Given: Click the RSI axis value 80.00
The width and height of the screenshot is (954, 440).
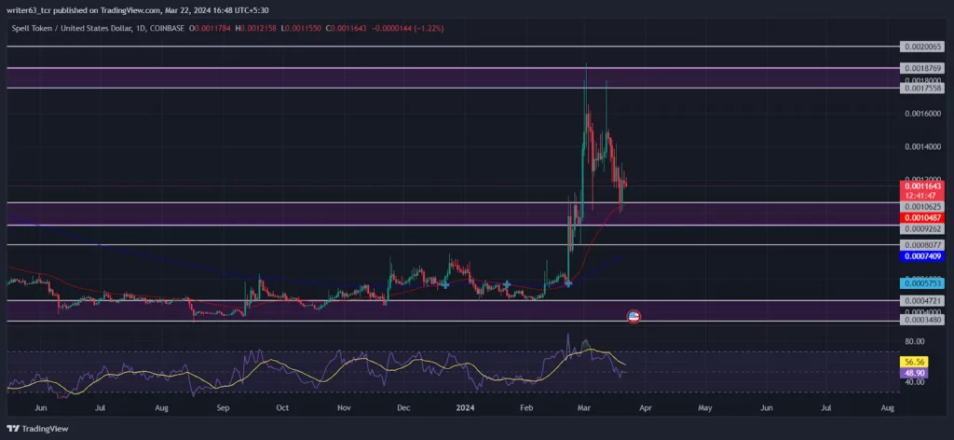Looking at the screenshot, I should (915, 341).
